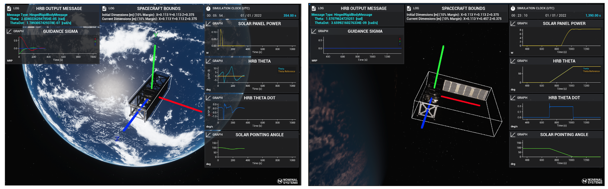608x189 pixels.
Task: Click Guidance Sigma graph icon in 1,390 s simulation
Action: (314, 31)
